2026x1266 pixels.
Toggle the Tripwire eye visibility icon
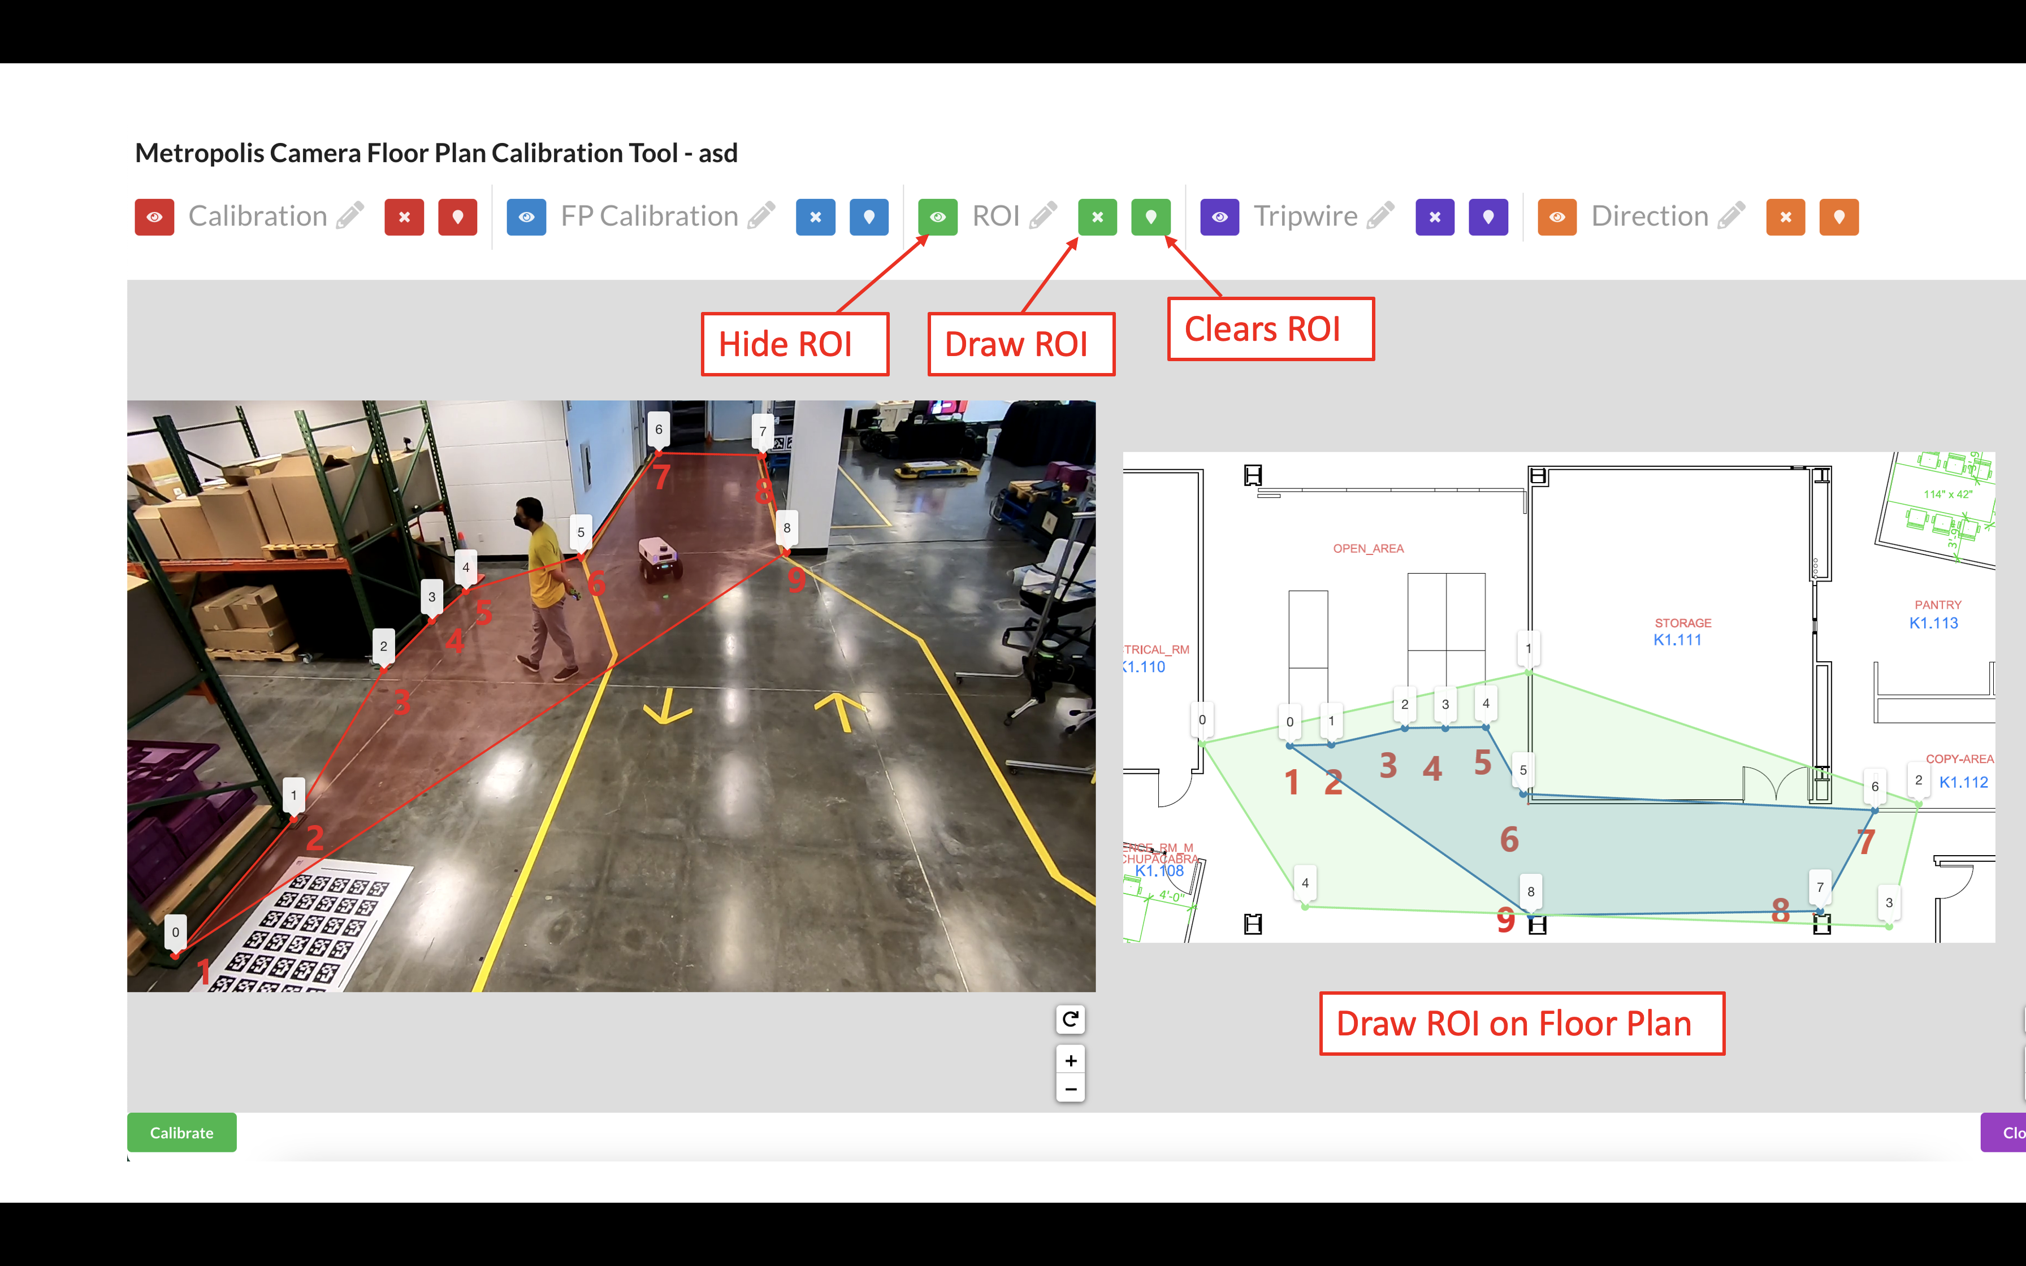point(1219,217)
